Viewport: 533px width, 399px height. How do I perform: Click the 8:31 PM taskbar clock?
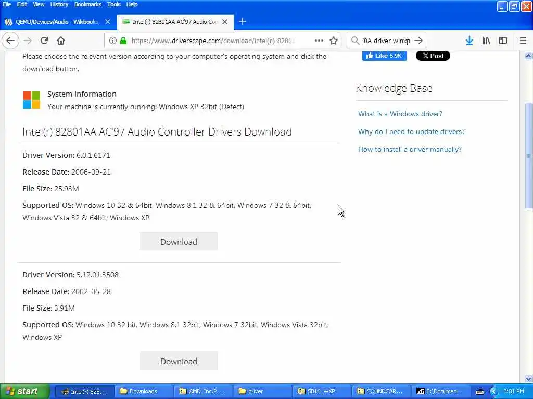click(x=514, y=391)
